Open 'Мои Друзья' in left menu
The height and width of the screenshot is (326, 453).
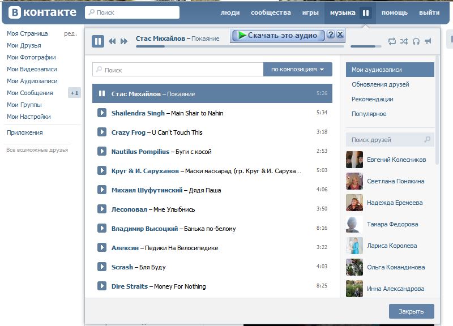click(x=24, y=45)
